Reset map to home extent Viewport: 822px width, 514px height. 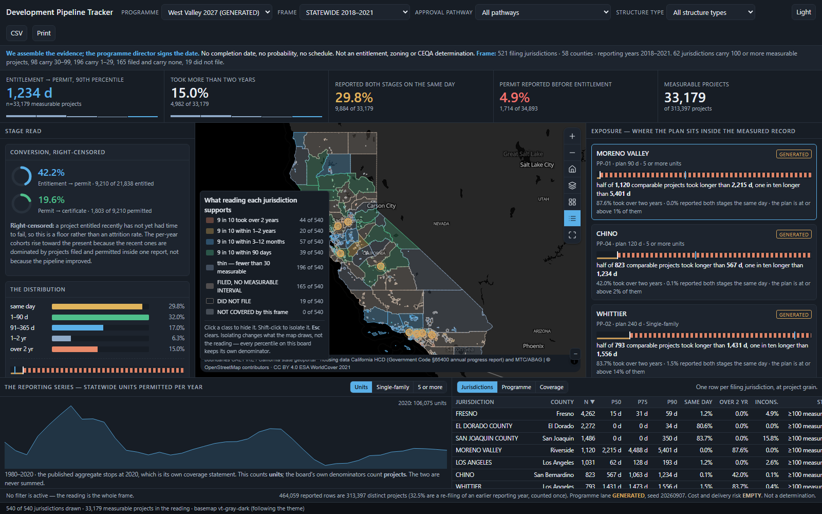(x=572, y=169)
